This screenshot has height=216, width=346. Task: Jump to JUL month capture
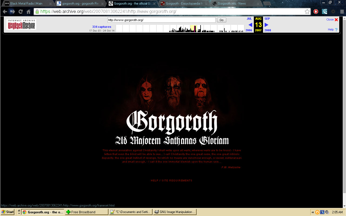249,19
